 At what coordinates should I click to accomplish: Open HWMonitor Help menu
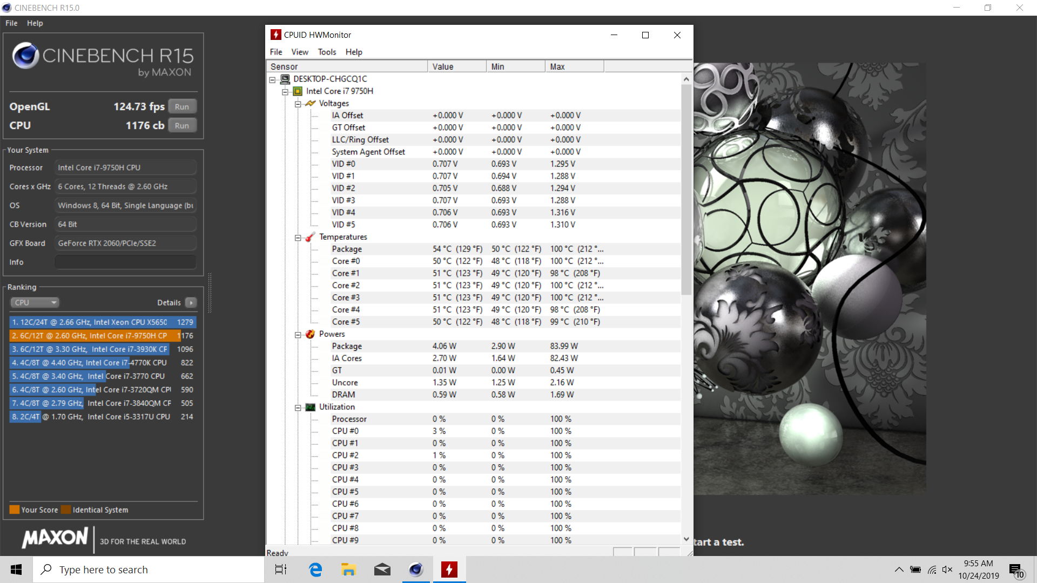pyautogui.click(x=354, y=52)
